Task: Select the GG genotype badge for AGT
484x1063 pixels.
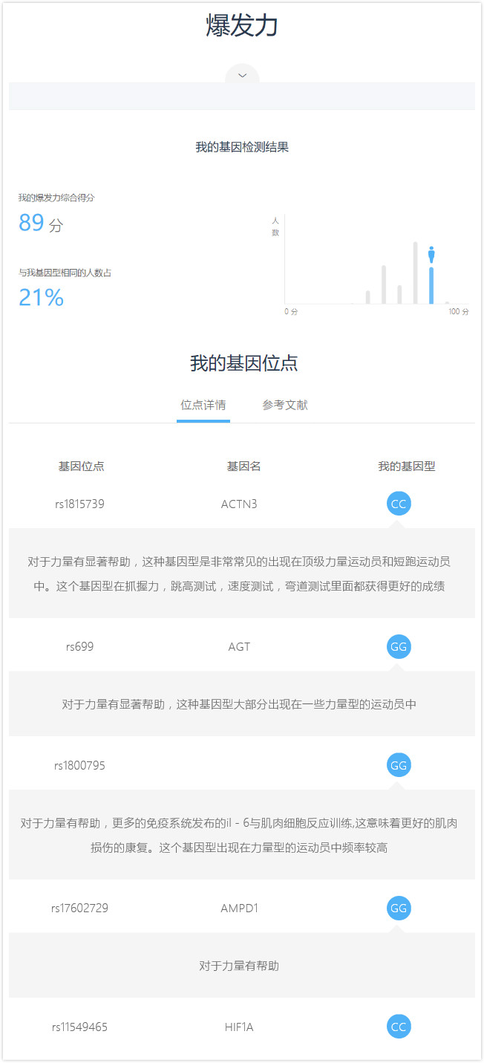Action: 399,647
